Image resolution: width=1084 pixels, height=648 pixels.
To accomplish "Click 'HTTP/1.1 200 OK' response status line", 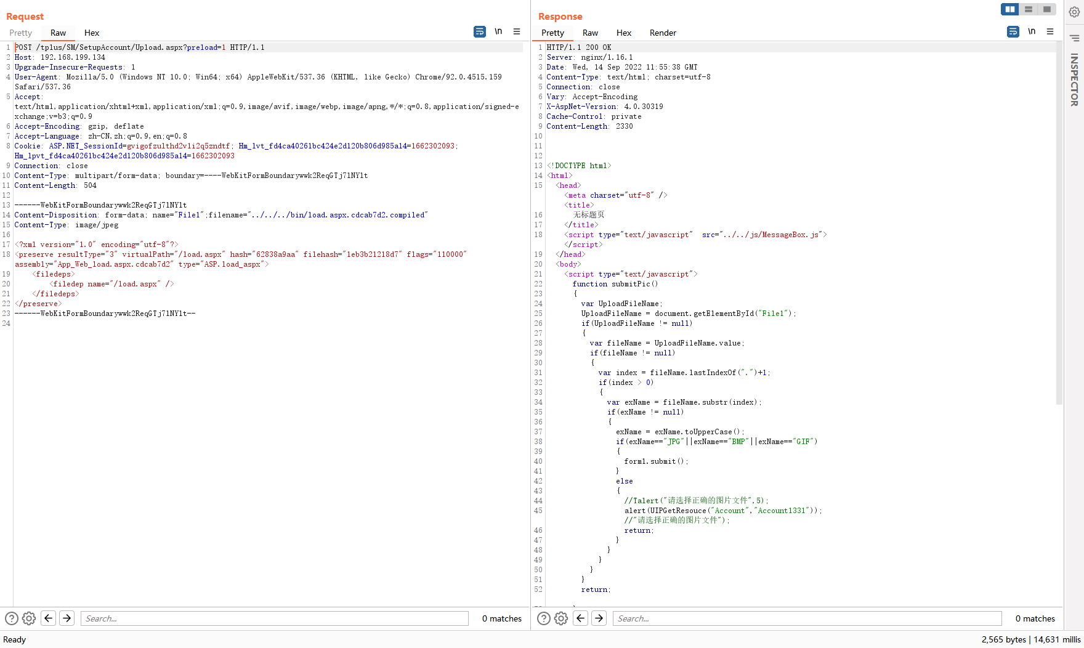I will 579,47.
